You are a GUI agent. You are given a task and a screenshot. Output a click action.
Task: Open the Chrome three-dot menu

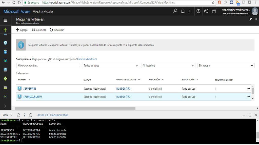(x=256, y=3)
